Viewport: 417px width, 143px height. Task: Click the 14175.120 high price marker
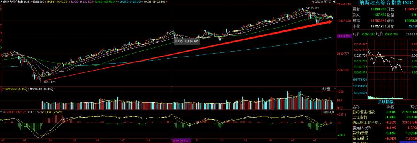(312, 8)
